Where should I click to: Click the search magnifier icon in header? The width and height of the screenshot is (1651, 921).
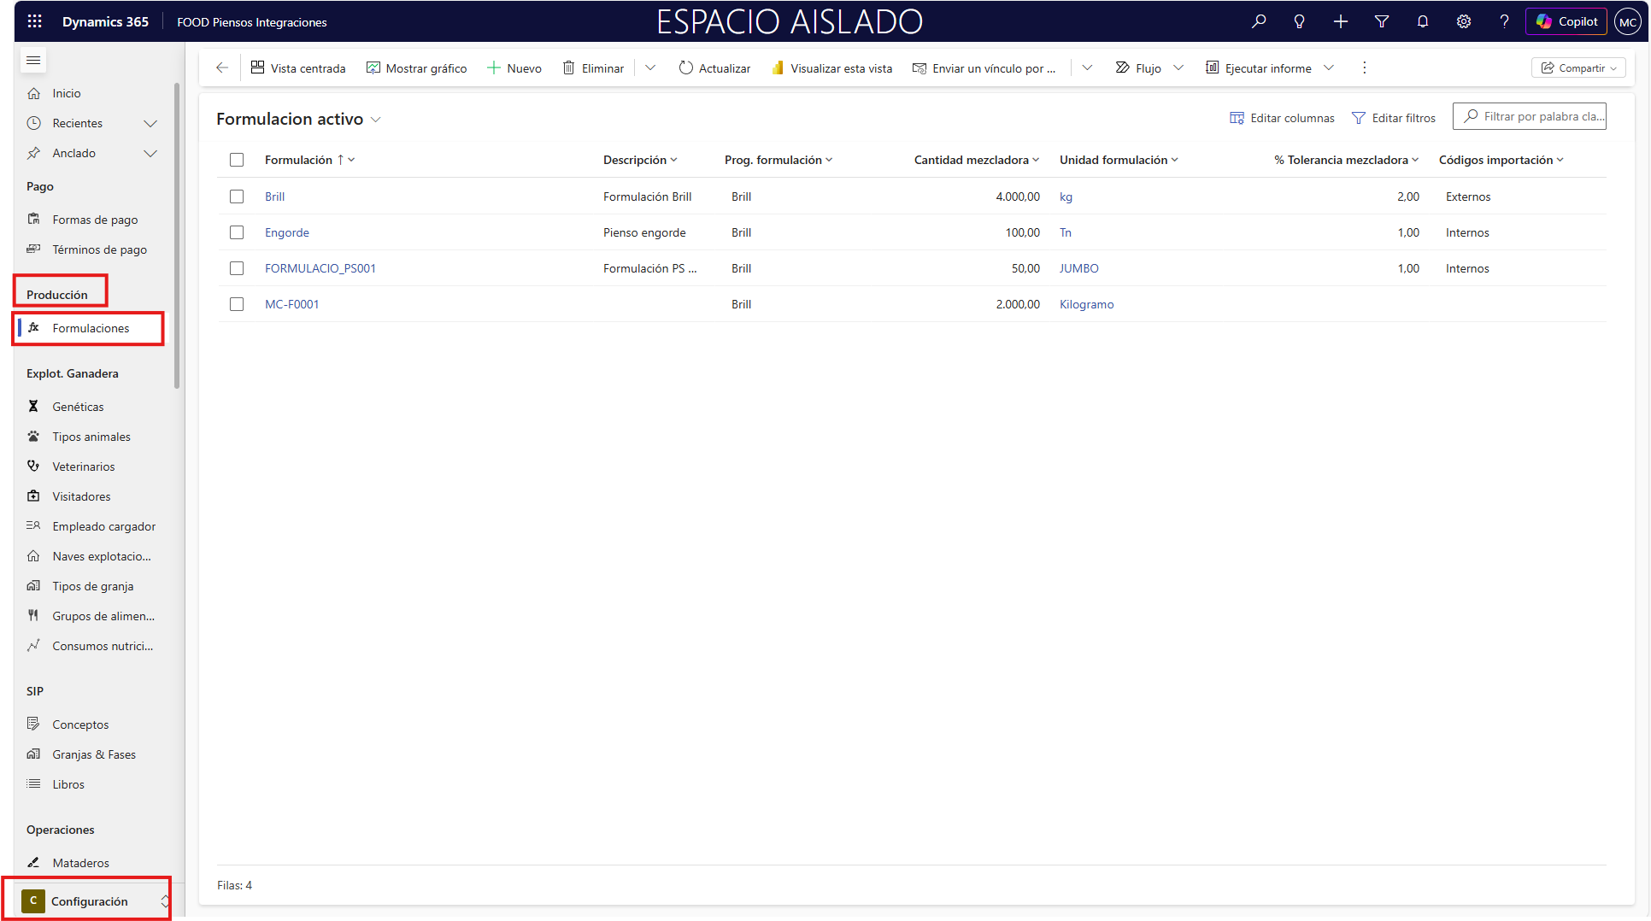coord(1259,21)
